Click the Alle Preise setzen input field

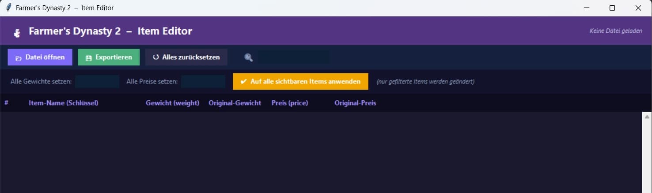click(x=203, y=82)
